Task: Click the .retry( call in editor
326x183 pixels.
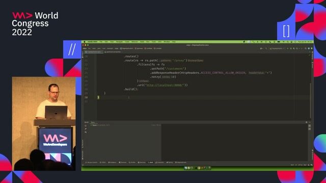Action: point(155,77)
